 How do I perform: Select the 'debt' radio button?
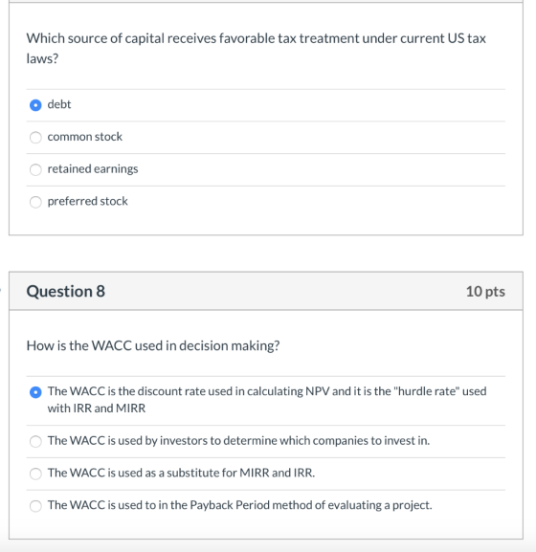coord(35,105)
